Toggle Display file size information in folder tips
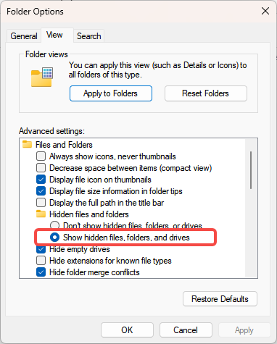This screenshot has height=344, width=277. [41, 191]
